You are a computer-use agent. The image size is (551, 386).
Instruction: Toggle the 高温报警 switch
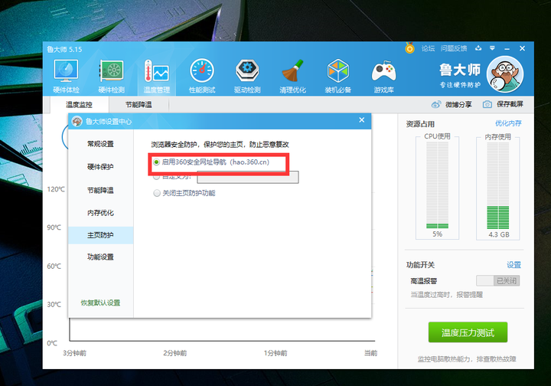pyautogui.click(x=498, y=280)
